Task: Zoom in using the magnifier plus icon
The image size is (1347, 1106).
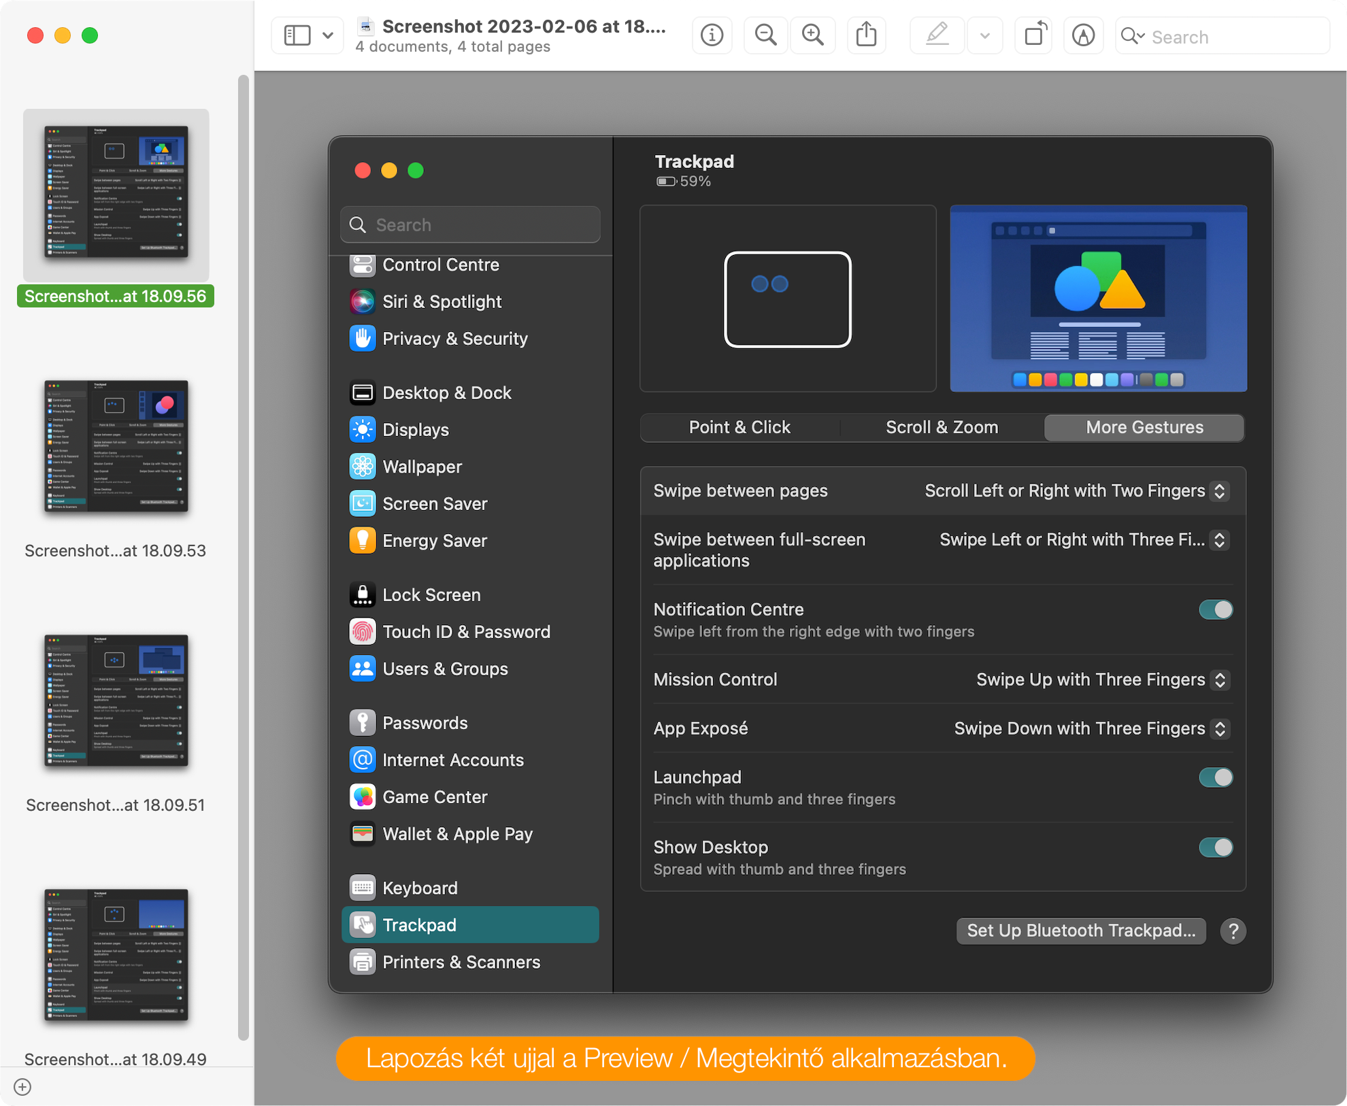Action: [812, 35]
